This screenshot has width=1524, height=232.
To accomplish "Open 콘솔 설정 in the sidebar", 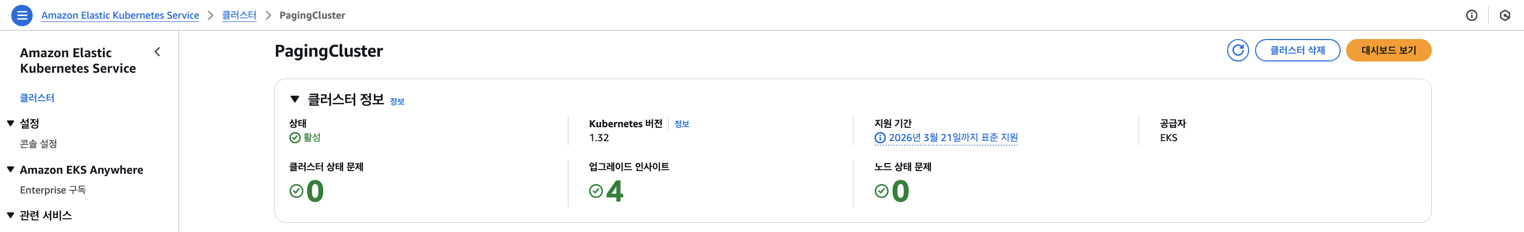I will pyautogui.click(x=39, y=143).
